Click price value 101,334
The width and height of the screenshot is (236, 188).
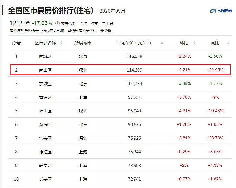tap(134, 83)
